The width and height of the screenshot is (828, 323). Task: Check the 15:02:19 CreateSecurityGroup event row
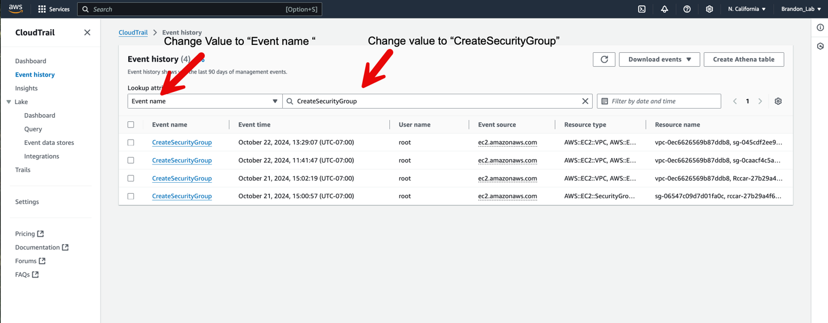click(x=131, y=178)
